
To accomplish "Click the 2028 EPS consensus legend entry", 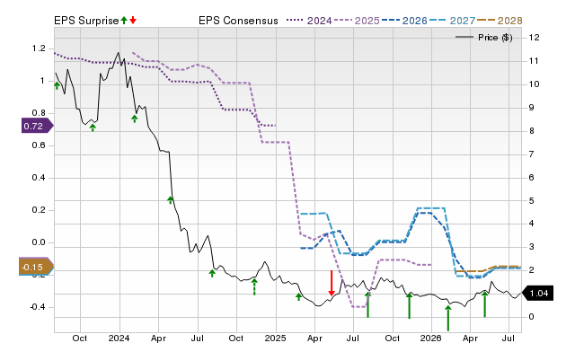I will coord(500,21).
